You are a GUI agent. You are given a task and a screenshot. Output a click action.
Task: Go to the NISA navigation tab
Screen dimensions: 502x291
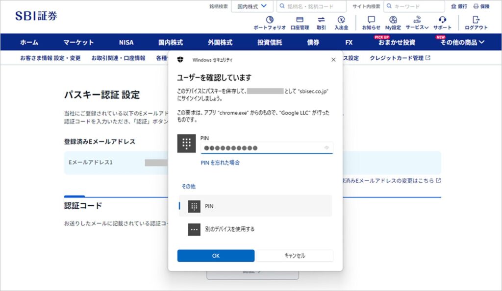pos(126,43)
